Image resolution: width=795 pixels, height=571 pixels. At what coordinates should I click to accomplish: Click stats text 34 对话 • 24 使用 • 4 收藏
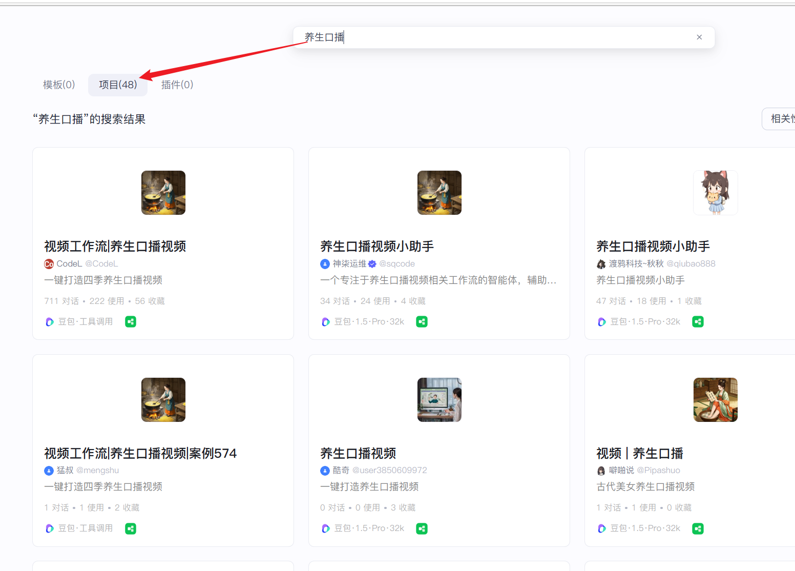tap(373, 301)
